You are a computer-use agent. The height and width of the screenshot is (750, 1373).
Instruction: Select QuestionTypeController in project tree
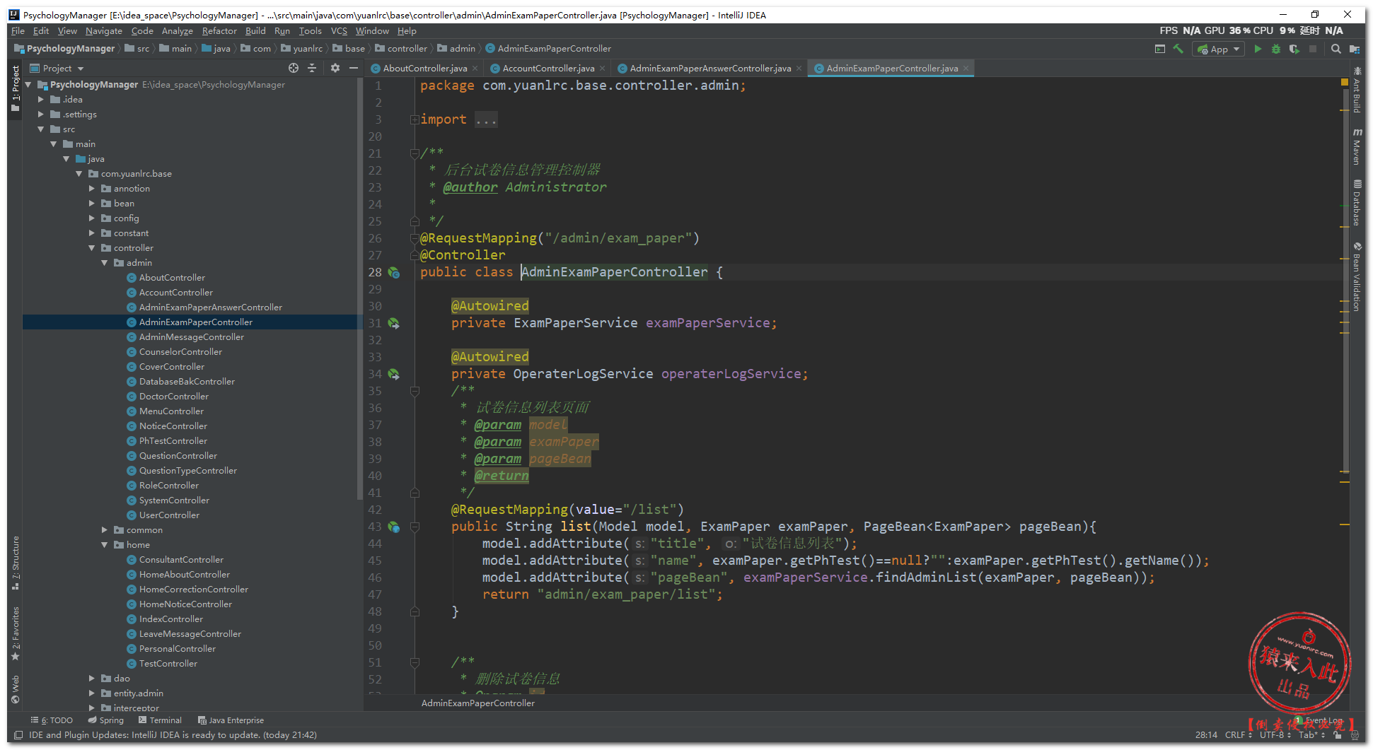(x=187, y=471)
